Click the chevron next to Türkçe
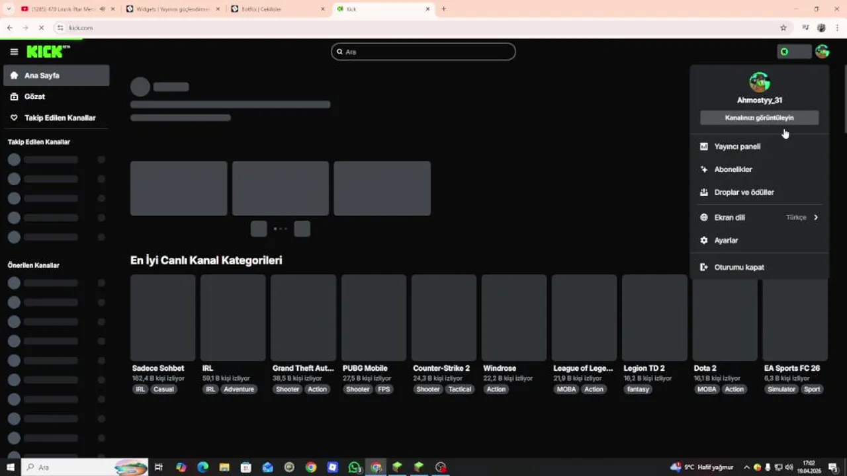The height and width of the screenshot is (476, 847). (x=816, y=218)
